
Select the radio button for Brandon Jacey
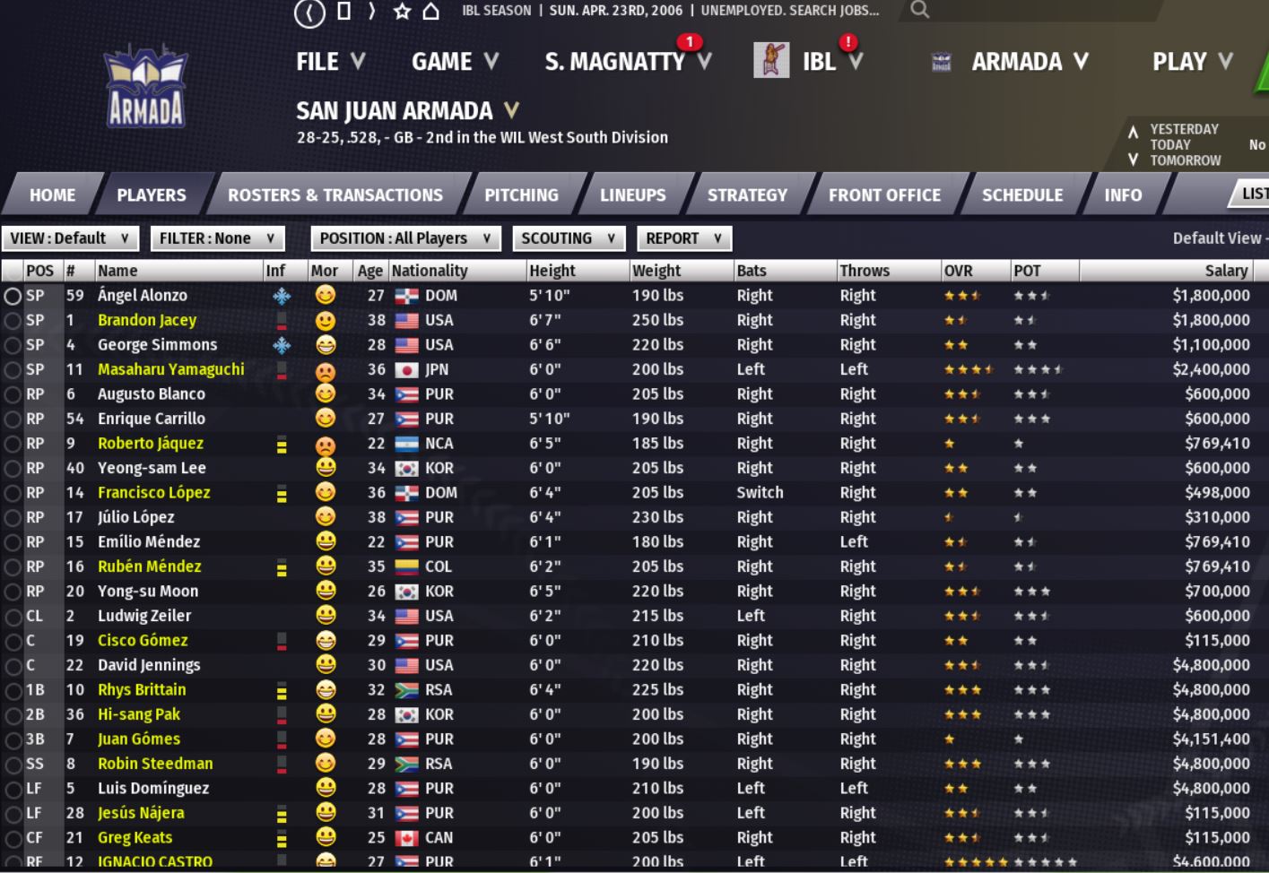point(13,321)
